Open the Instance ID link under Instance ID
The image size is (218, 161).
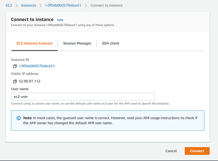tap(37, 66)
